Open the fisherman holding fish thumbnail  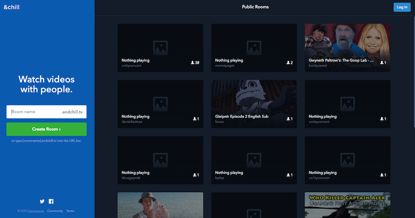(160, 205)
